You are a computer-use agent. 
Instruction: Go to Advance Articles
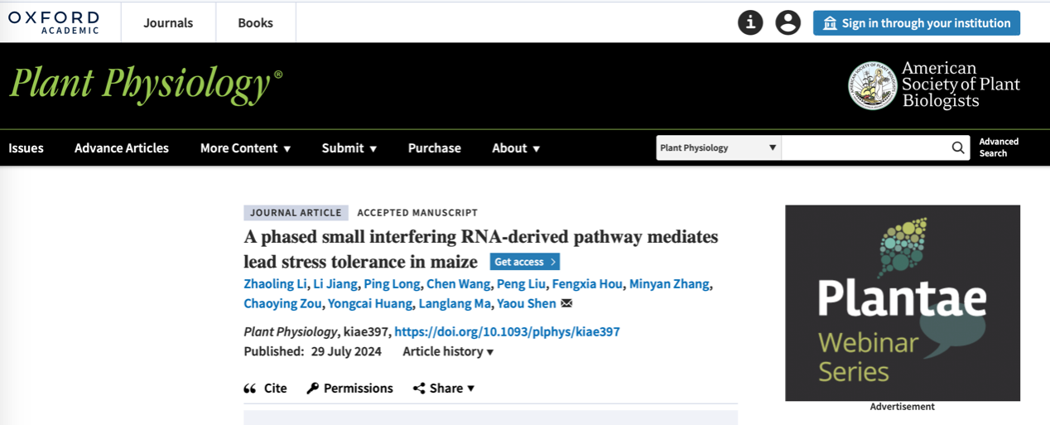[122, 148]
